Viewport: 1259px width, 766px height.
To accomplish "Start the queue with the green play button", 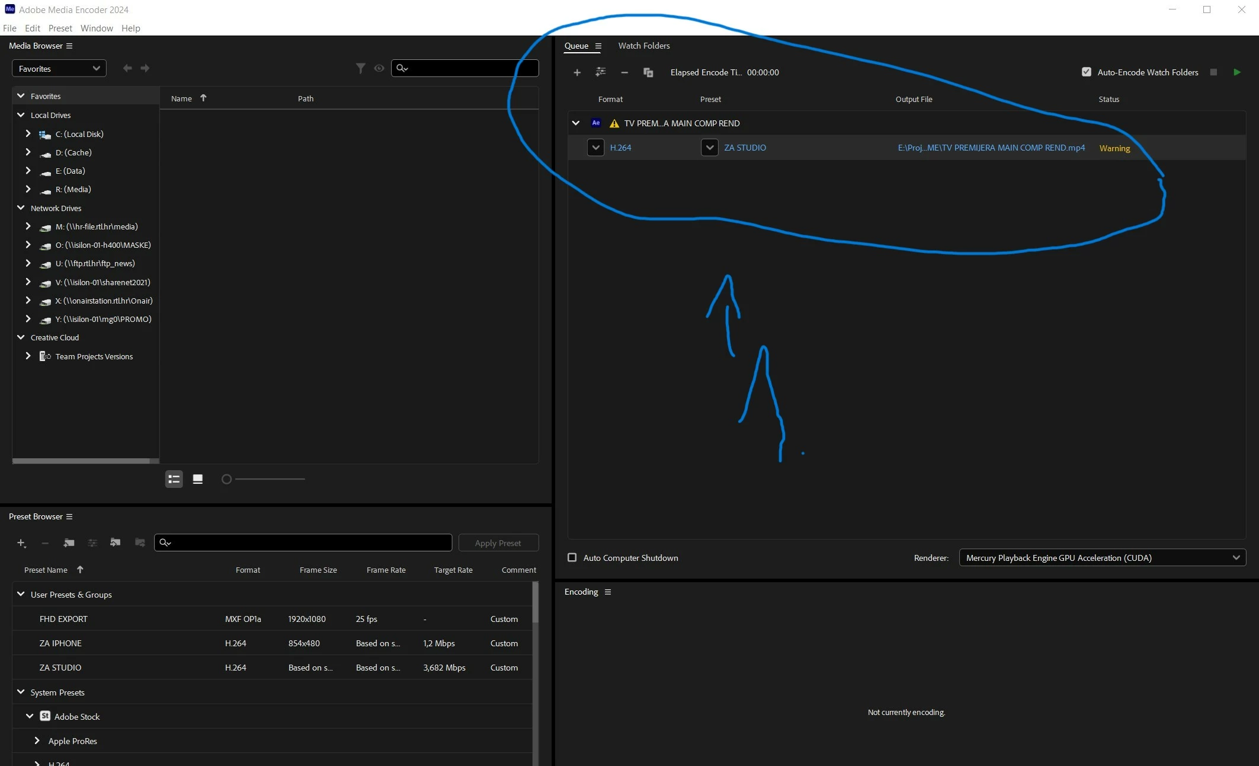I will tap(1237, 72).
